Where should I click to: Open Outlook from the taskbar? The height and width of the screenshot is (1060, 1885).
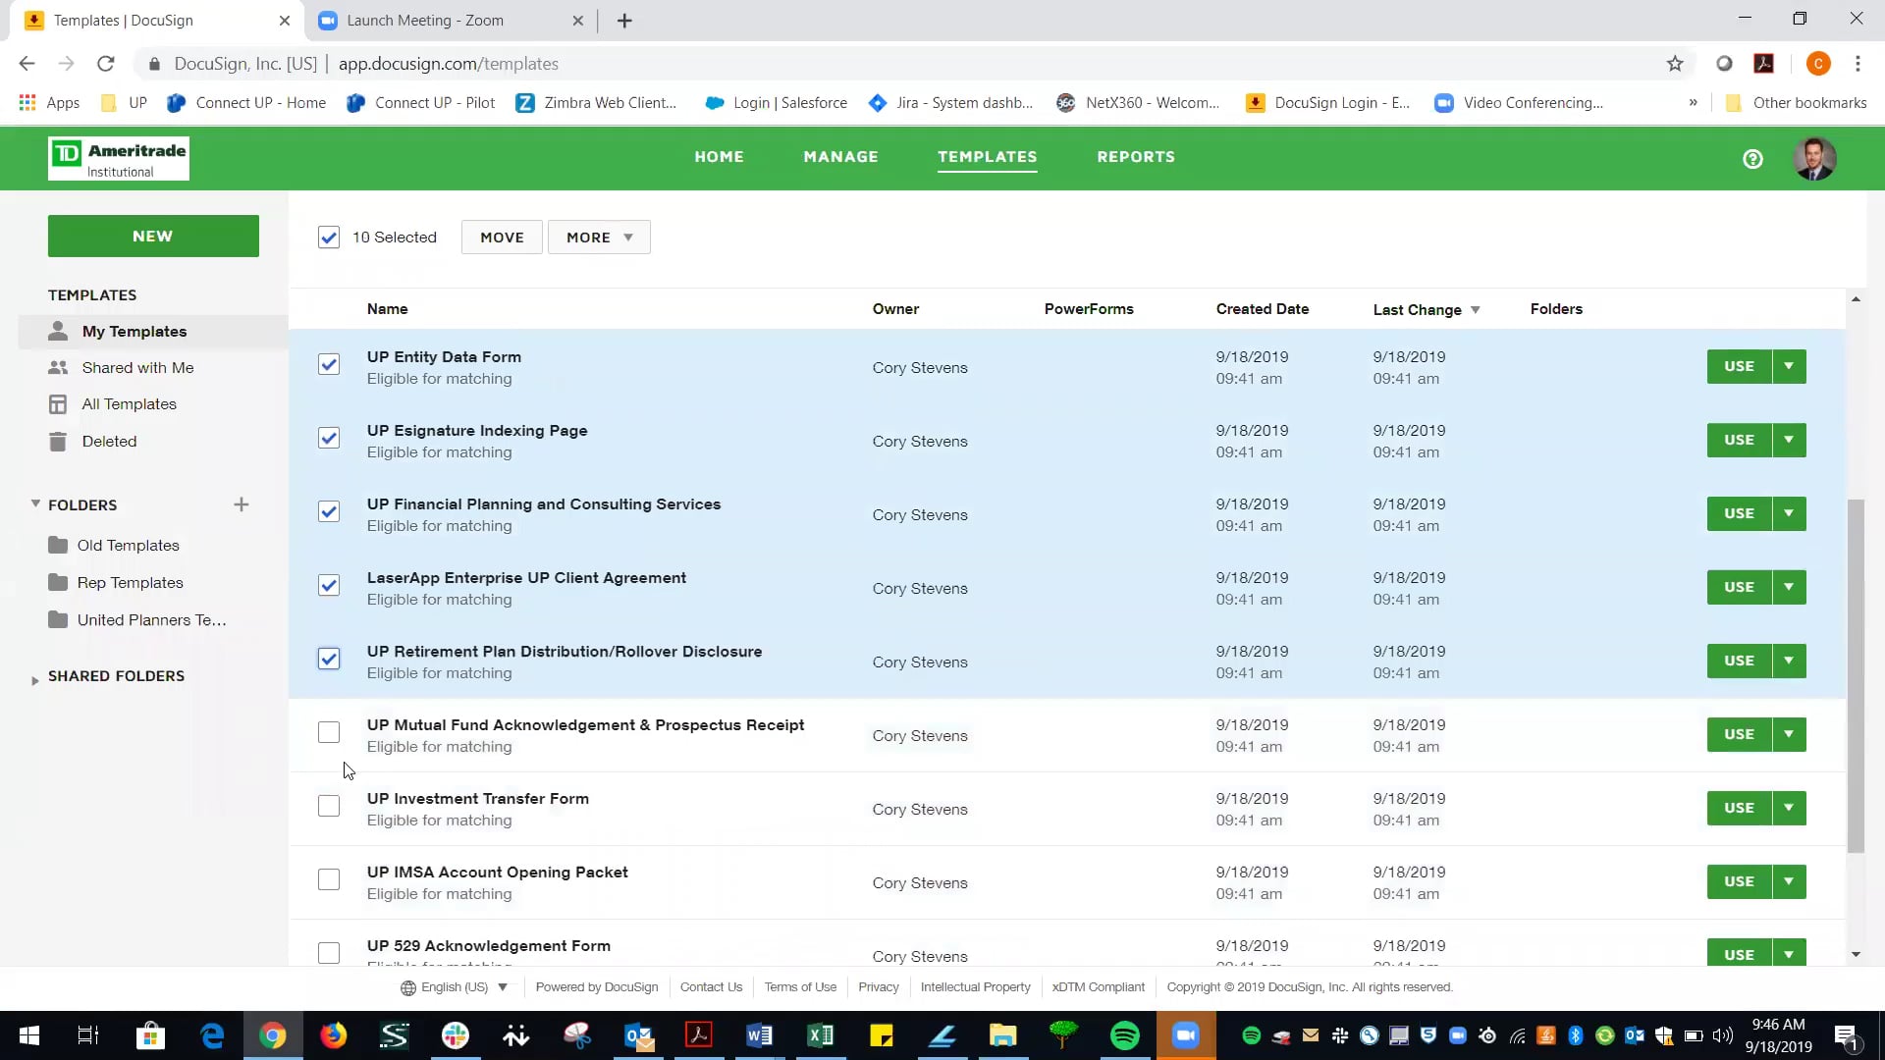point(638,1035)
